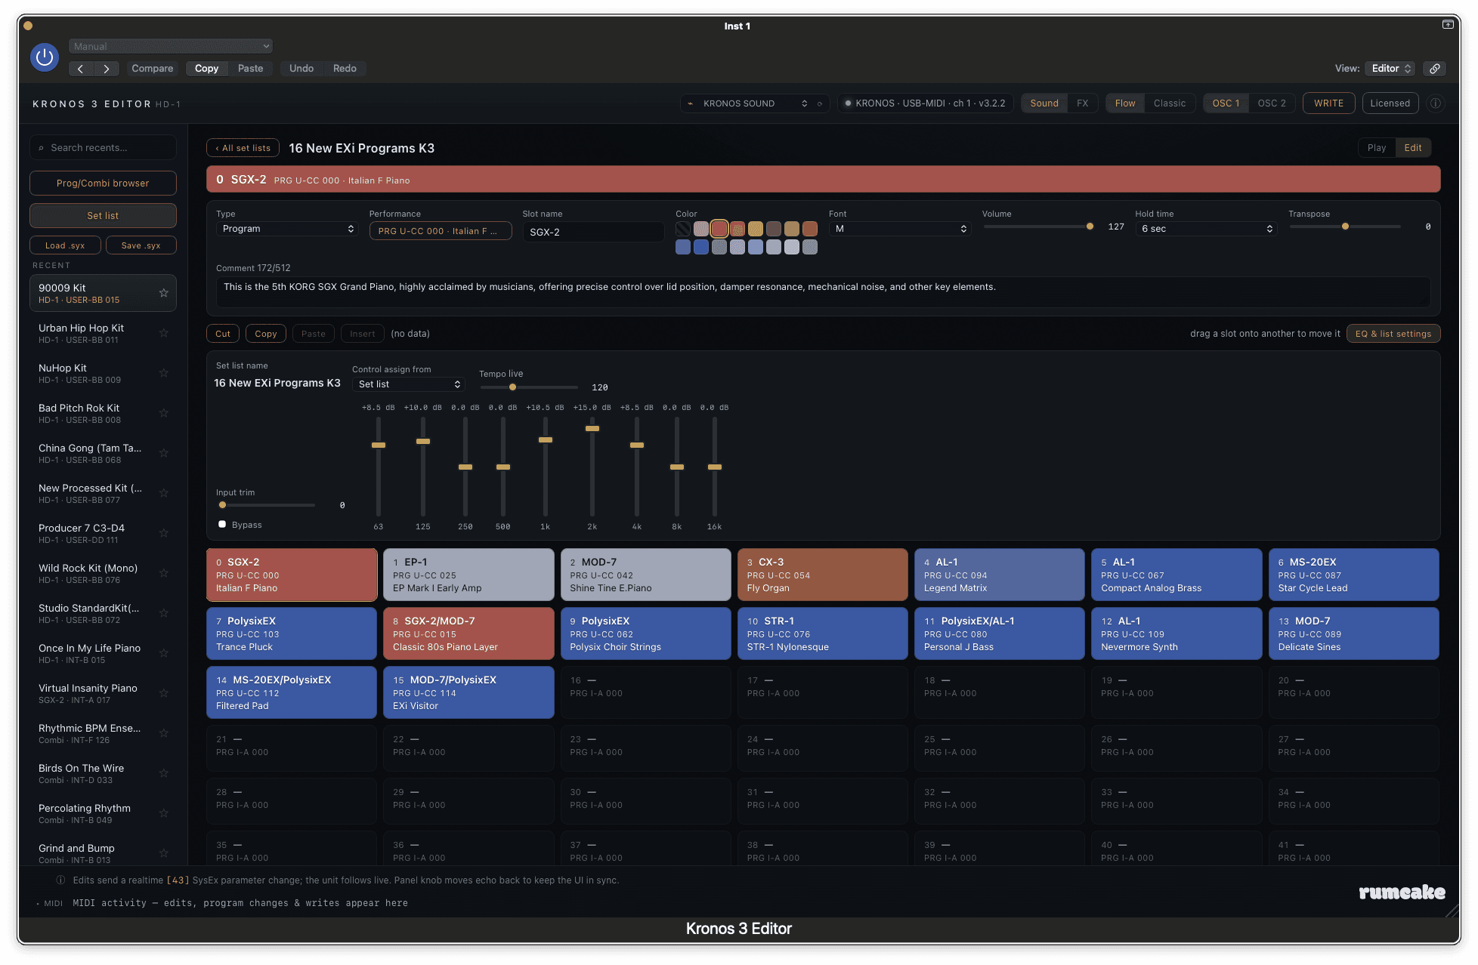Click the link chain icon beside View
The image size is (1478, 965).
coord(1435,69)
